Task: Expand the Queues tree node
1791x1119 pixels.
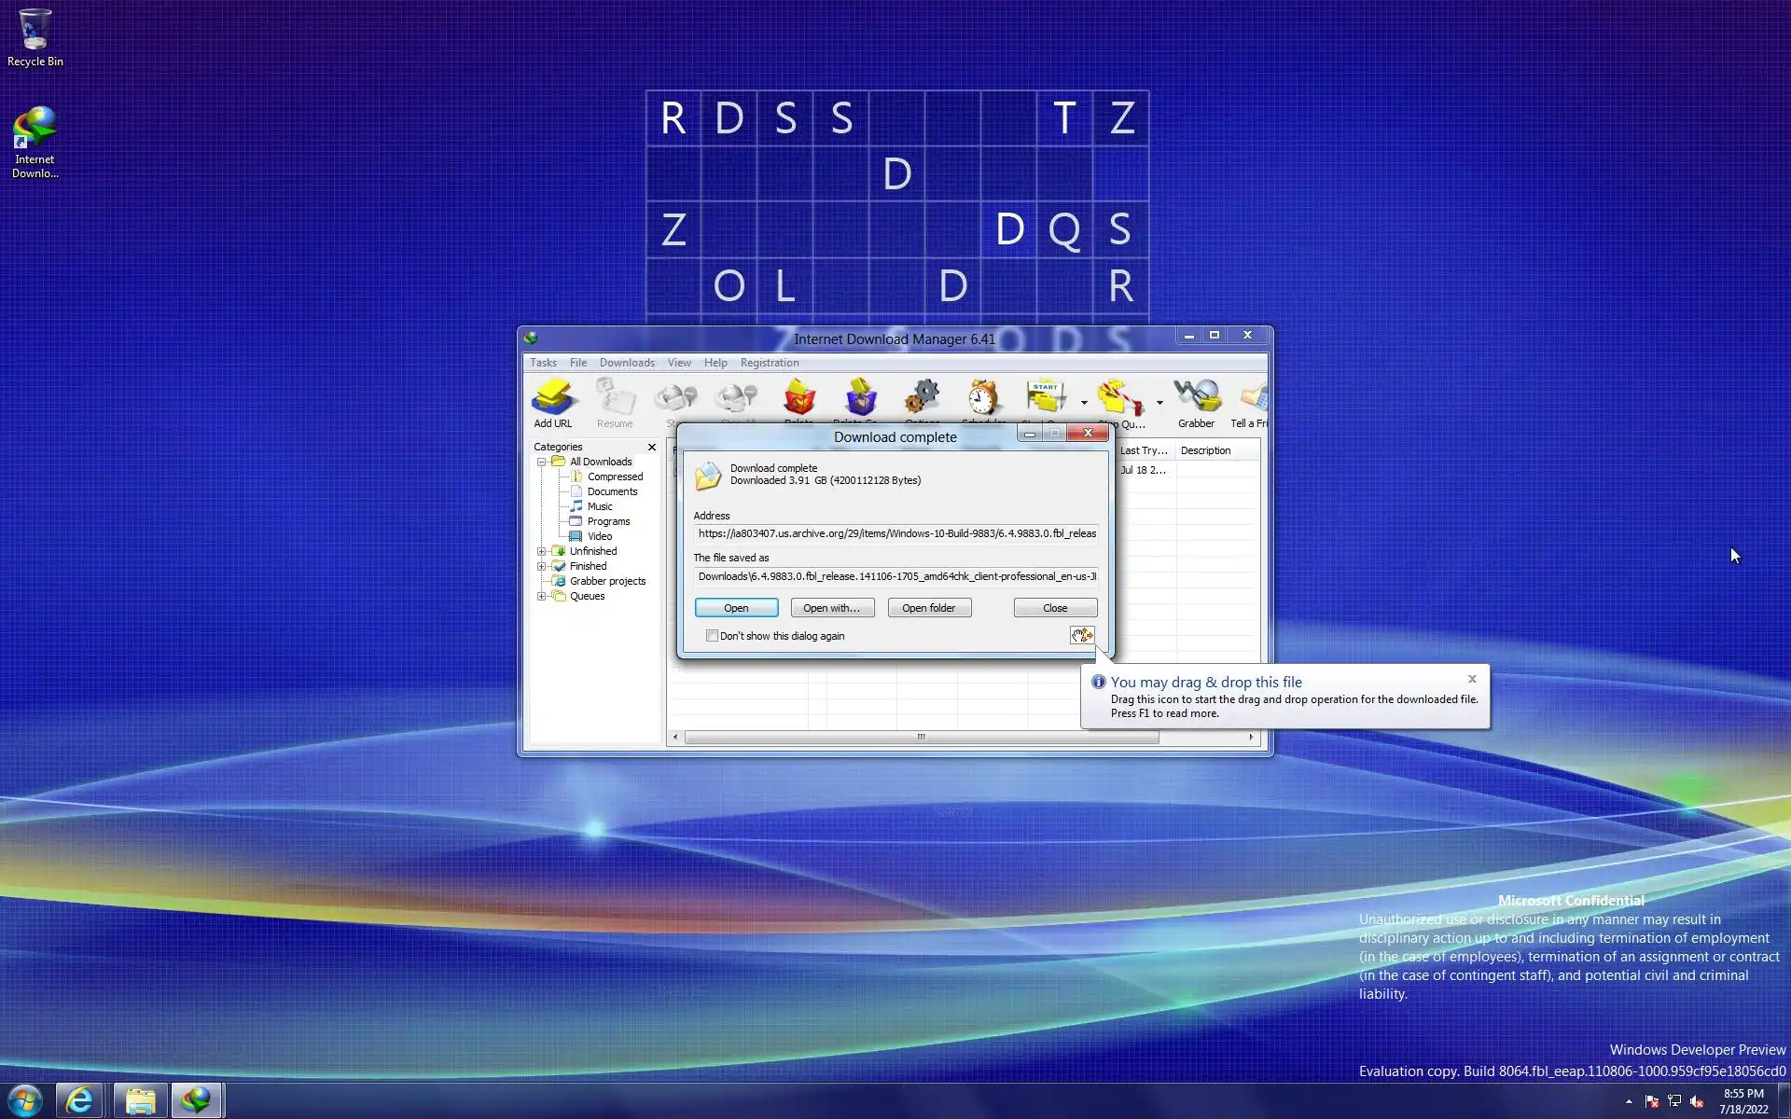Action: point(541,596)
